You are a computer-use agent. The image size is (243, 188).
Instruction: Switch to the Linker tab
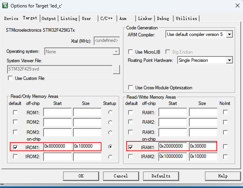pyautogui.click(x=145, y=18)
